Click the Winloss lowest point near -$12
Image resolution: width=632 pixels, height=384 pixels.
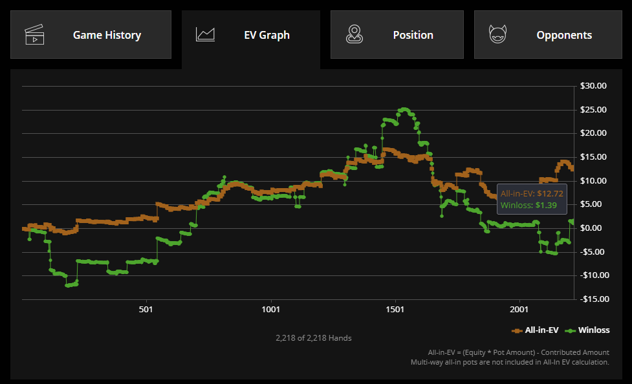click(67, 285)
